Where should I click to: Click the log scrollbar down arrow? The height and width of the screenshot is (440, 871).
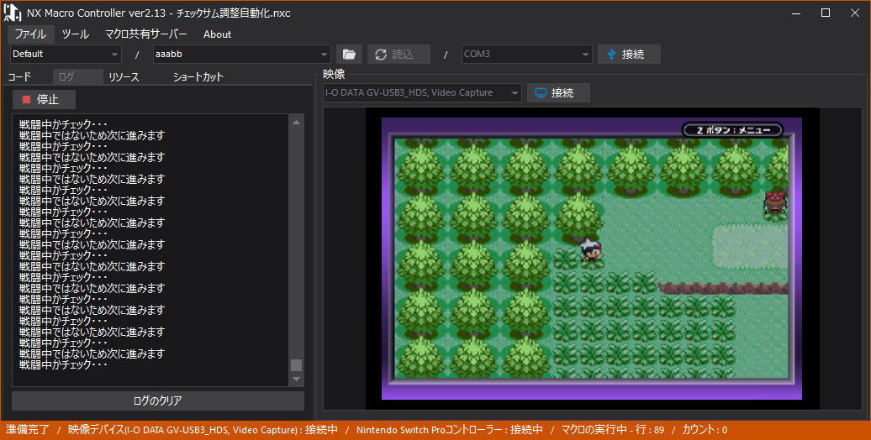pos(297,379)
